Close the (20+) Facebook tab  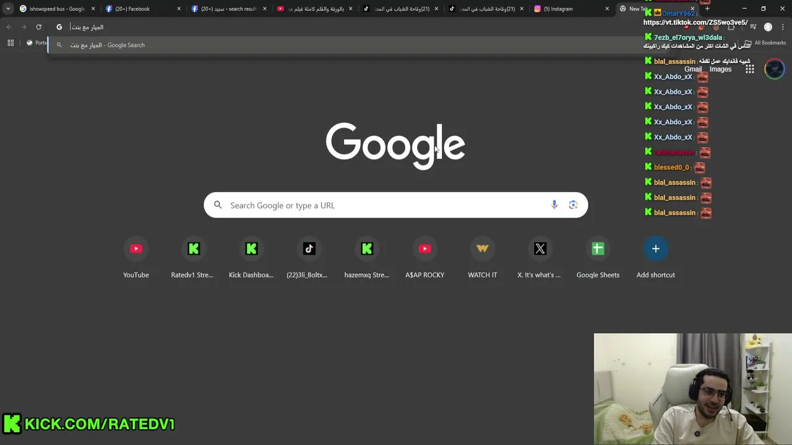[x=179, y=9]
